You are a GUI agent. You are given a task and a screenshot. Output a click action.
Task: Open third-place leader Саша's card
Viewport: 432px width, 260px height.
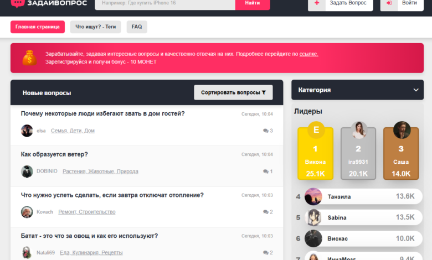(x=401, y=153)
